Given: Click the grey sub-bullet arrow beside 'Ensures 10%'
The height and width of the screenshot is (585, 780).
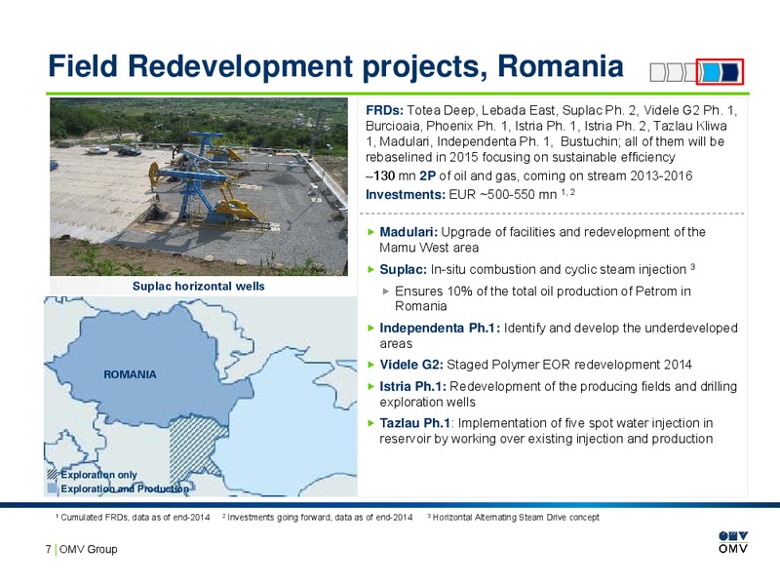Looking at the screenshot, I should click(385, 291).
